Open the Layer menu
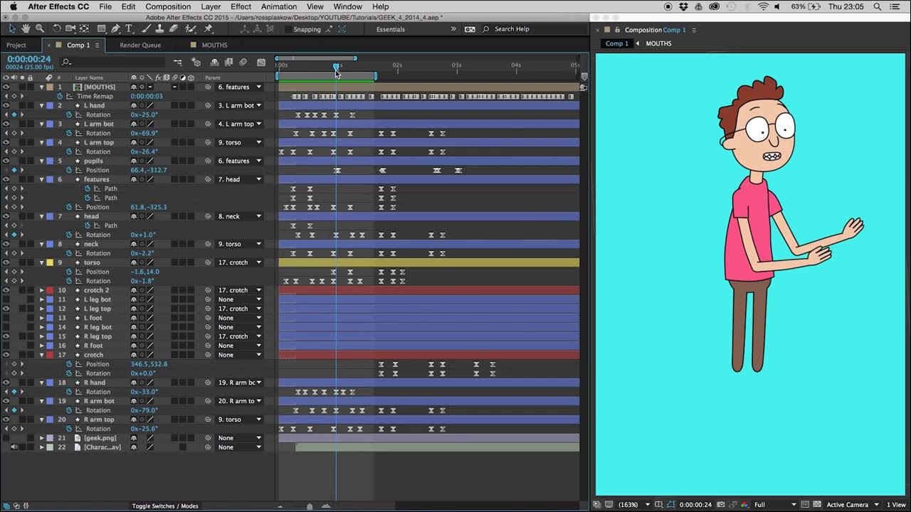 point(211,6)
